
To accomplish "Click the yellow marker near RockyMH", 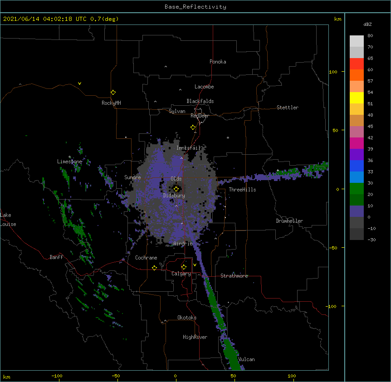I will (113, 93).
